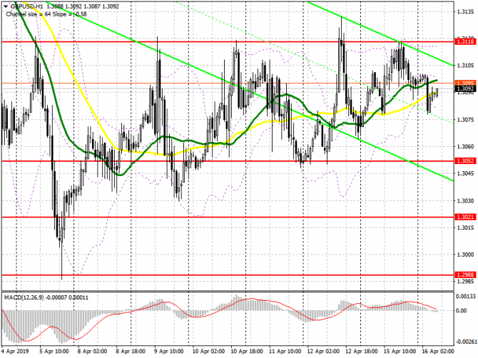Click the 1.3095 orange price label

click(x=465, y=83)
